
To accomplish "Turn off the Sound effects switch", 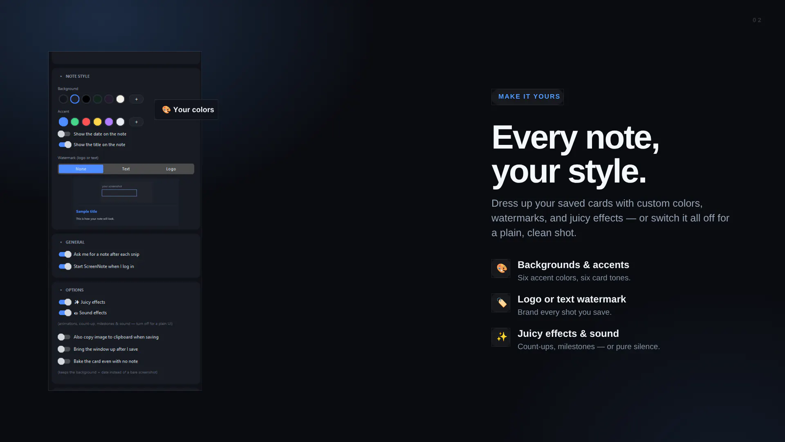I will pyautogui.click(x=65, y=313).
